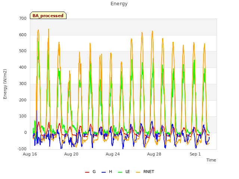Click the Energy chart title
Image resolution: width=239 pixels, height=179 pixels.
[x=119, y=4]
